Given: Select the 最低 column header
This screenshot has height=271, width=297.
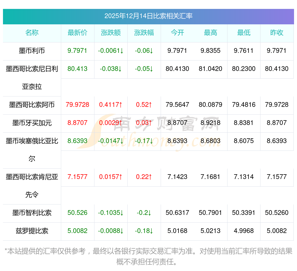Looking at the screenshot, I should 244,33.
